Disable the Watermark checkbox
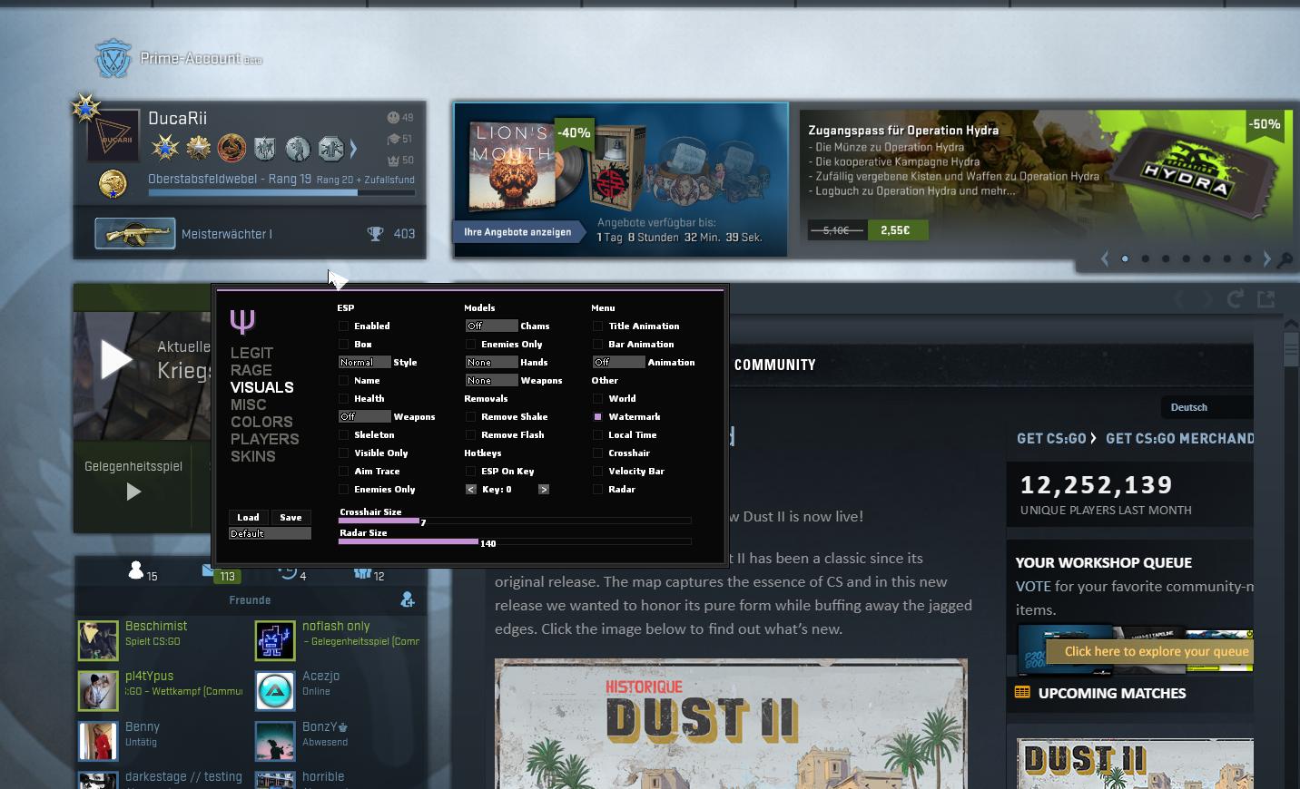The image size is (1300, 789). tap(597, 416)
